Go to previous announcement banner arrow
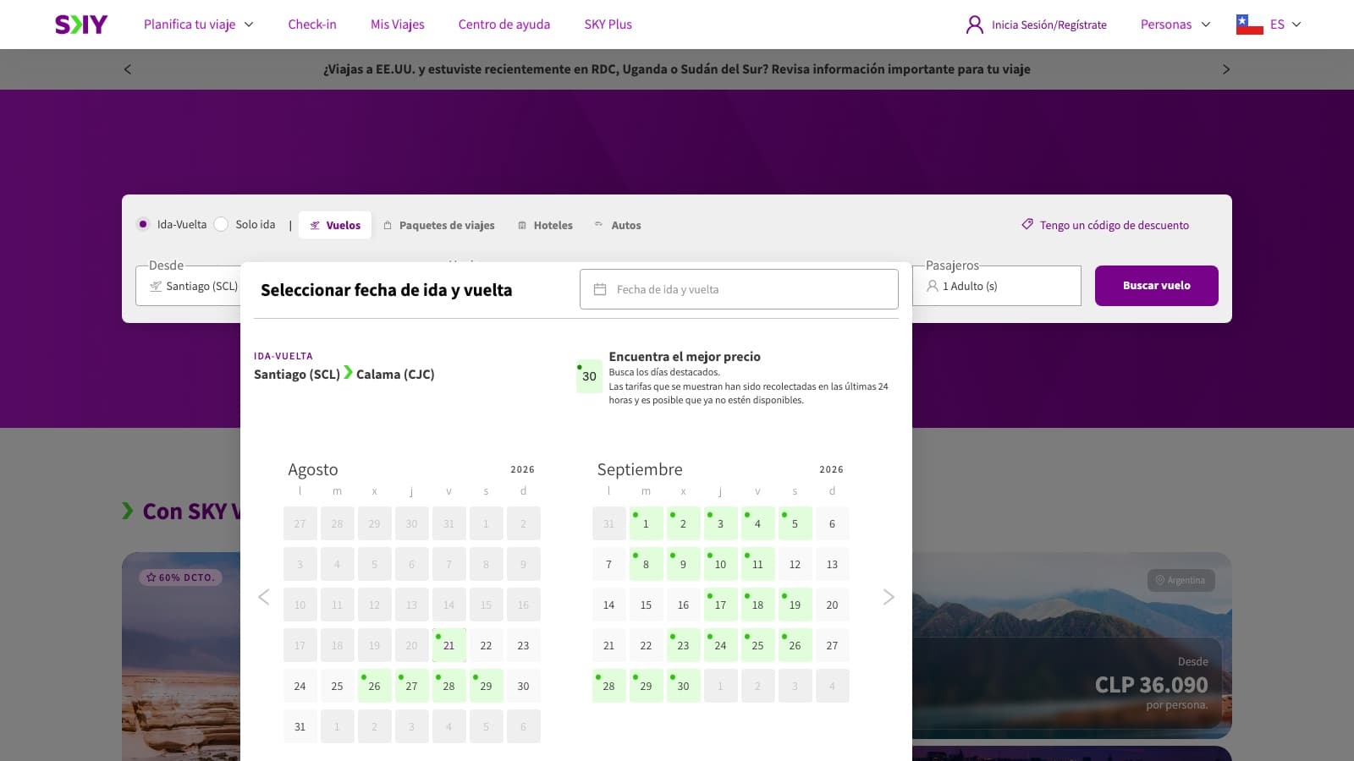This screenshot has height=761, width=1354. click(x=128, y=69)
